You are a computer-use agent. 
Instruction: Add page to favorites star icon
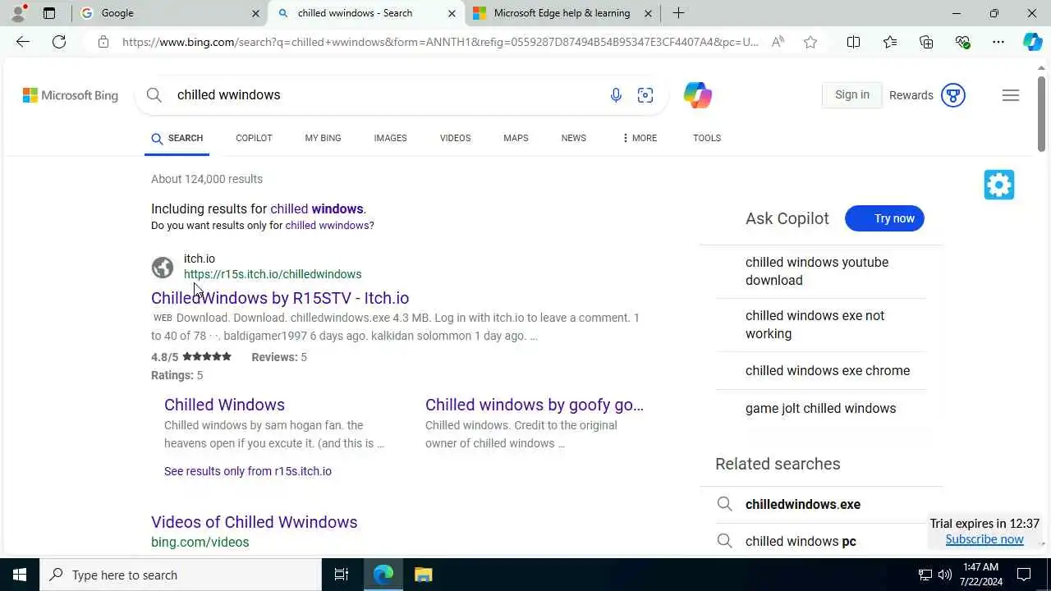(x=810, y=42)
